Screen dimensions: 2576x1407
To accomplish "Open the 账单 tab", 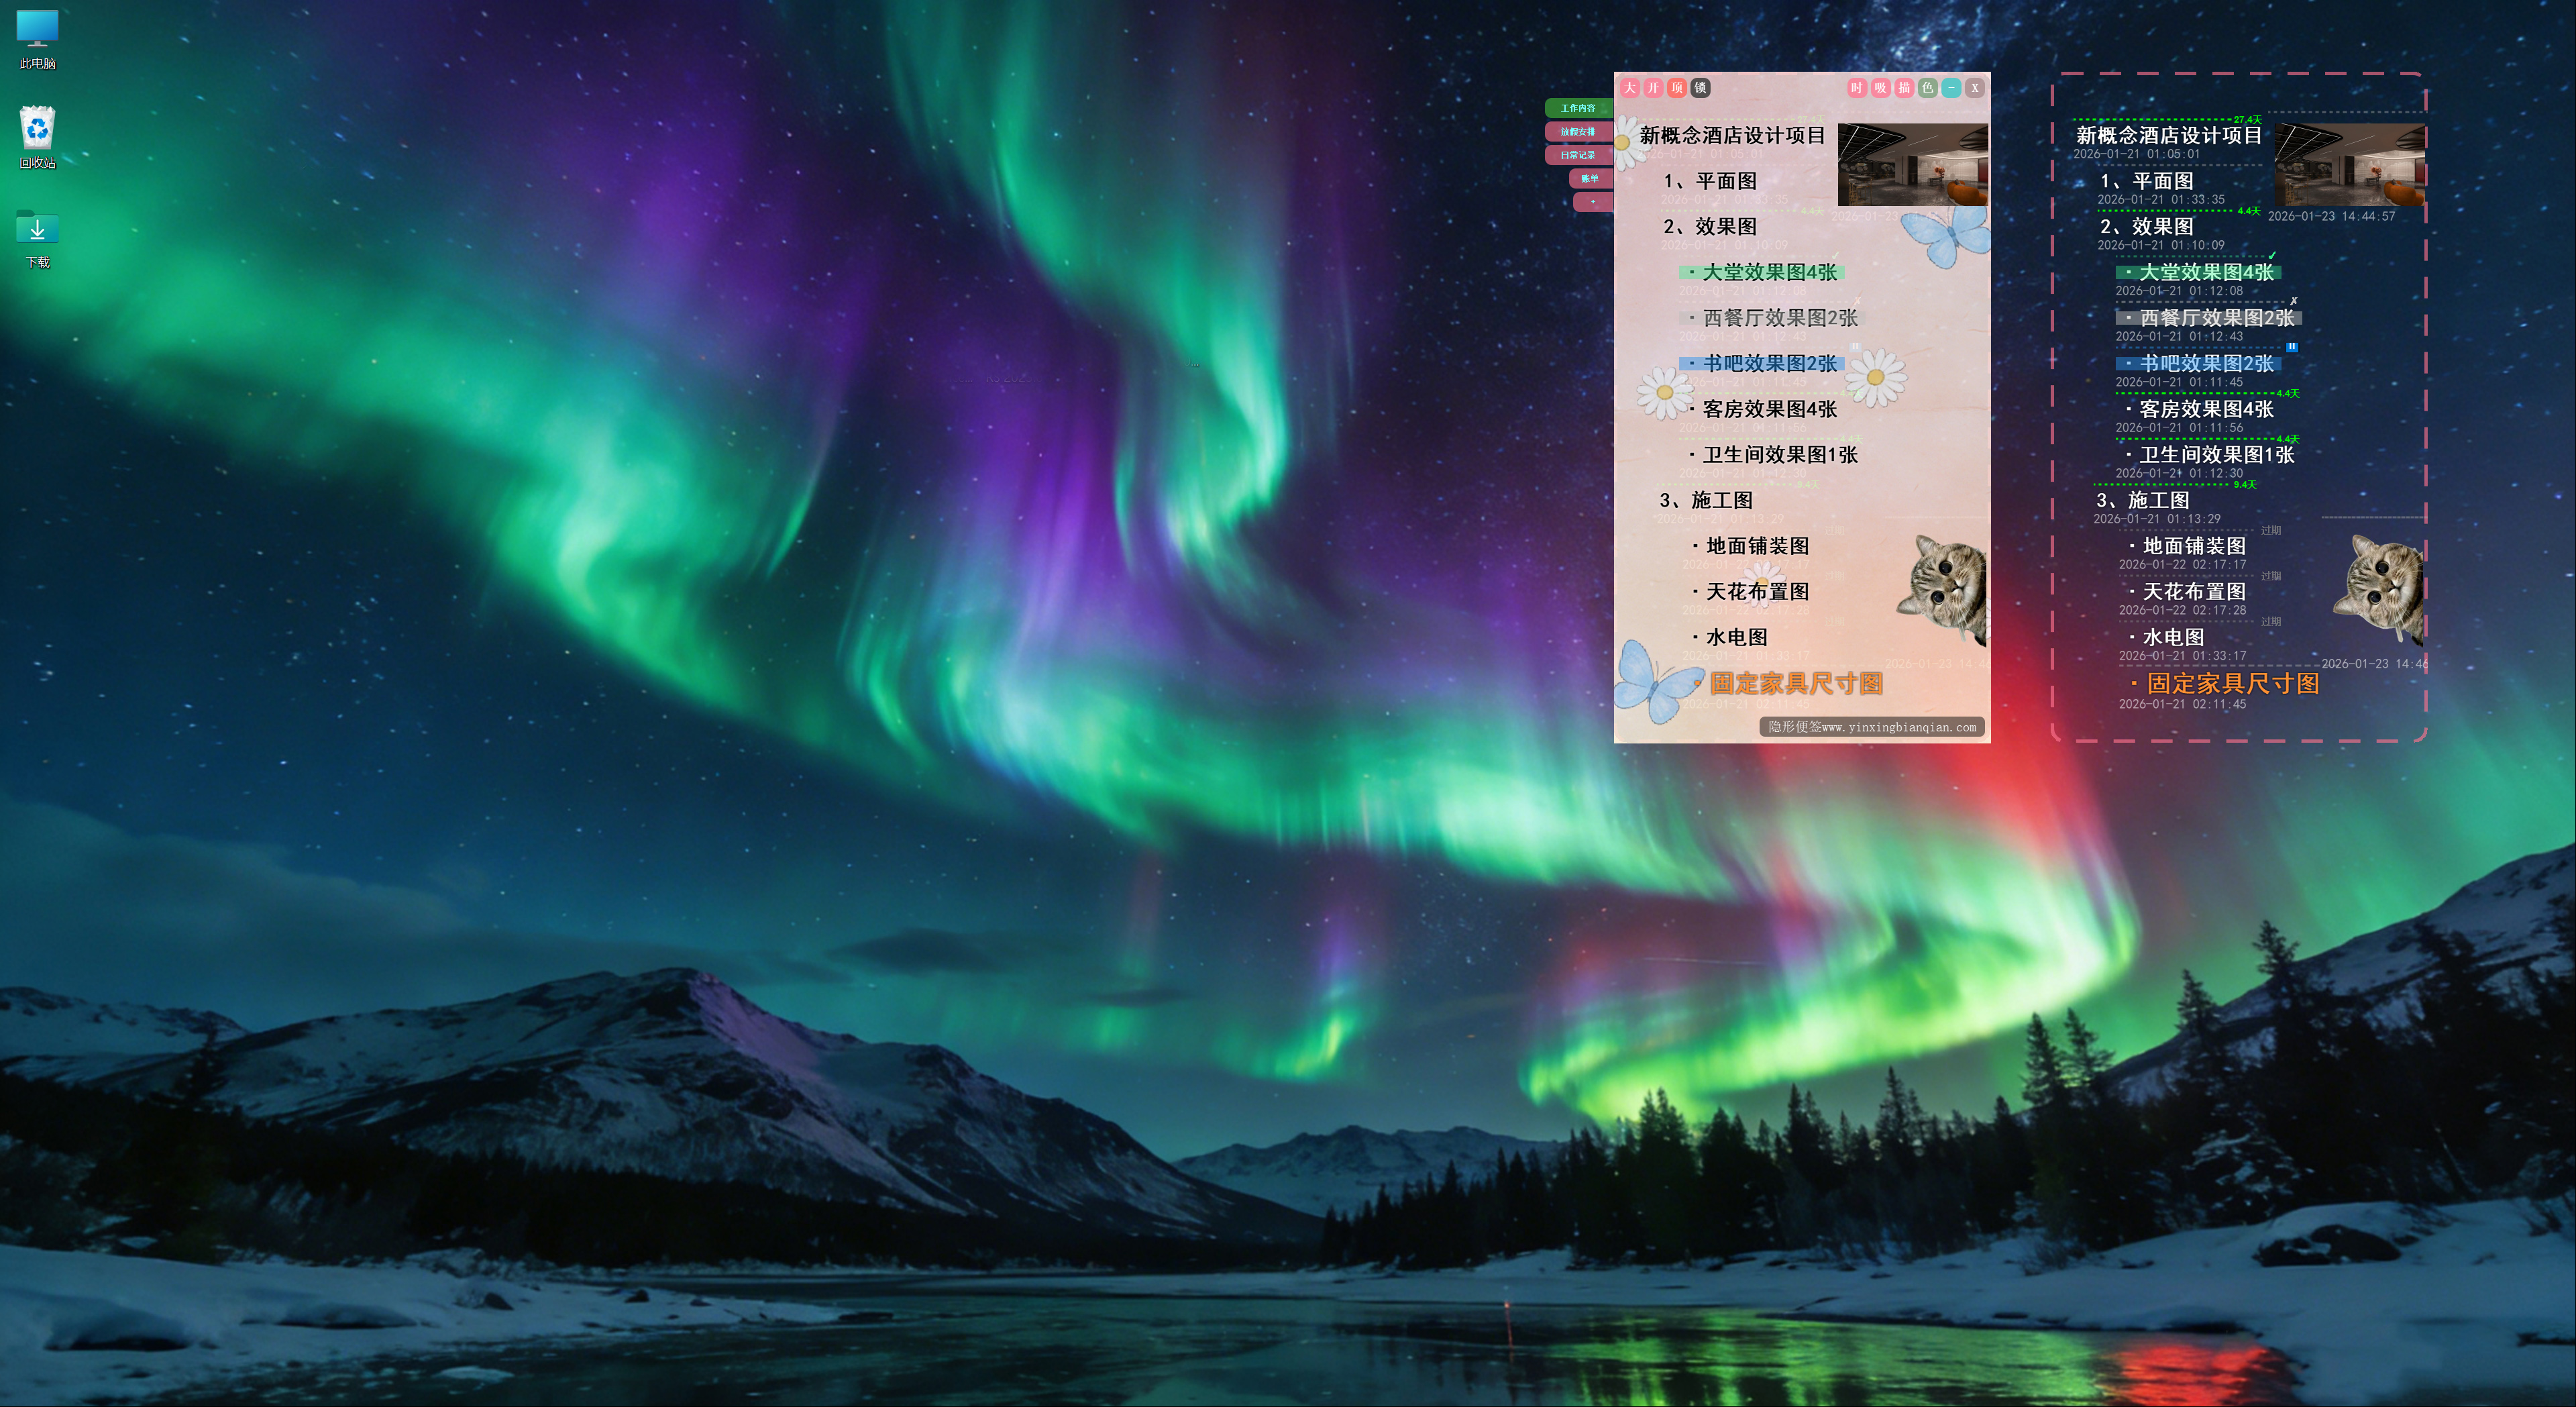I will 1590,178.
